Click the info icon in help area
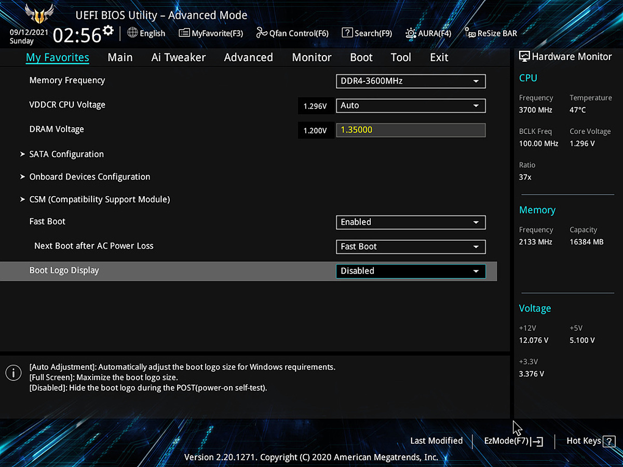This screenshot has height=467, width=623. [x=13, y=372]
